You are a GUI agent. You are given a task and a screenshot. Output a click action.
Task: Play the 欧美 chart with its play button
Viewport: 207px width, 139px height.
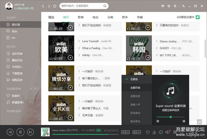pyautogui.click(x=70, y=58)
